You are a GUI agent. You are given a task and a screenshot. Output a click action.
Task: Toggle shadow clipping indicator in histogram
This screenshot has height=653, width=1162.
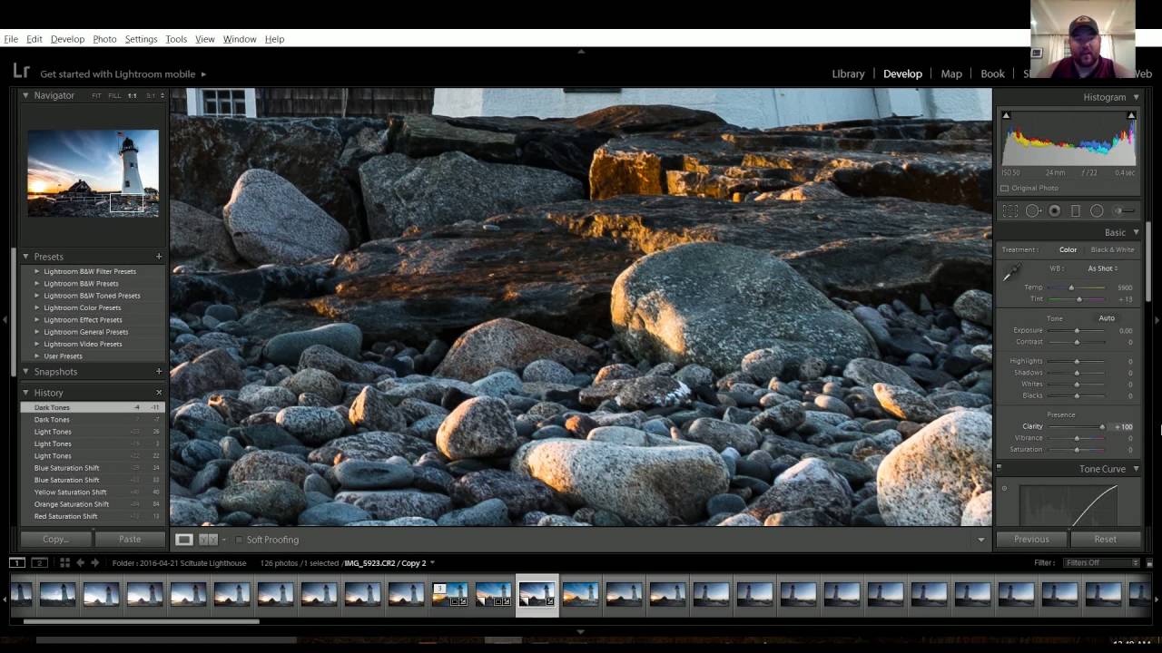click(x=1006, y=115)
